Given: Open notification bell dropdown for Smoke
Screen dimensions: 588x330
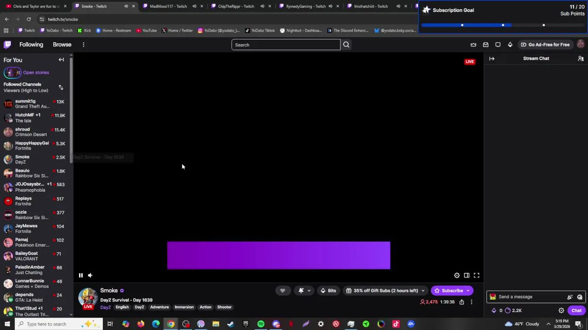Looking at the screenshot, I should 304,291.
